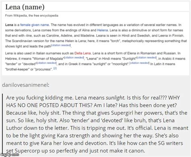Open danilovesanimenel's blog username

(26, 85)
